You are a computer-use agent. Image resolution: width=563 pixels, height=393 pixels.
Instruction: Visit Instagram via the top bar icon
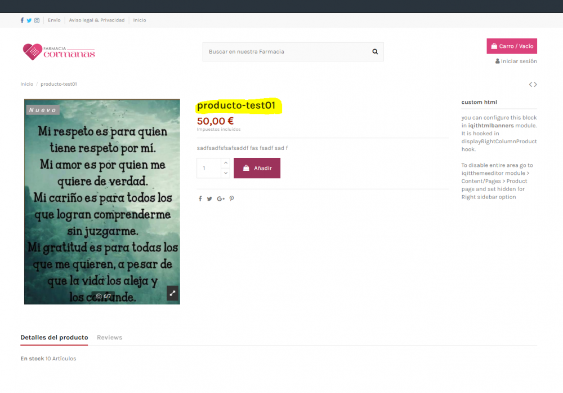point(37,20)
